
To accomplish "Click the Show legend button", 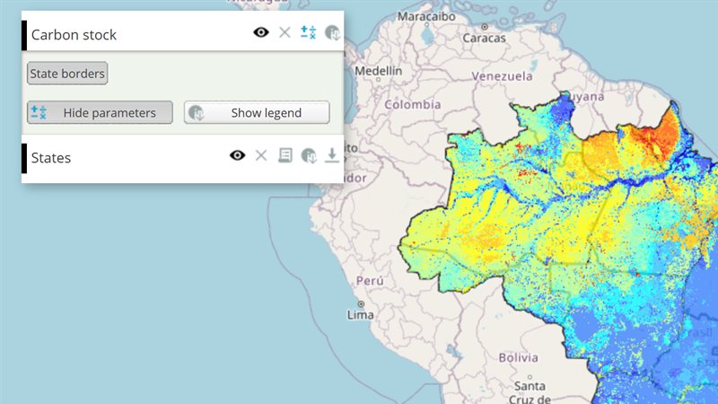I will [x=257, y=113].
